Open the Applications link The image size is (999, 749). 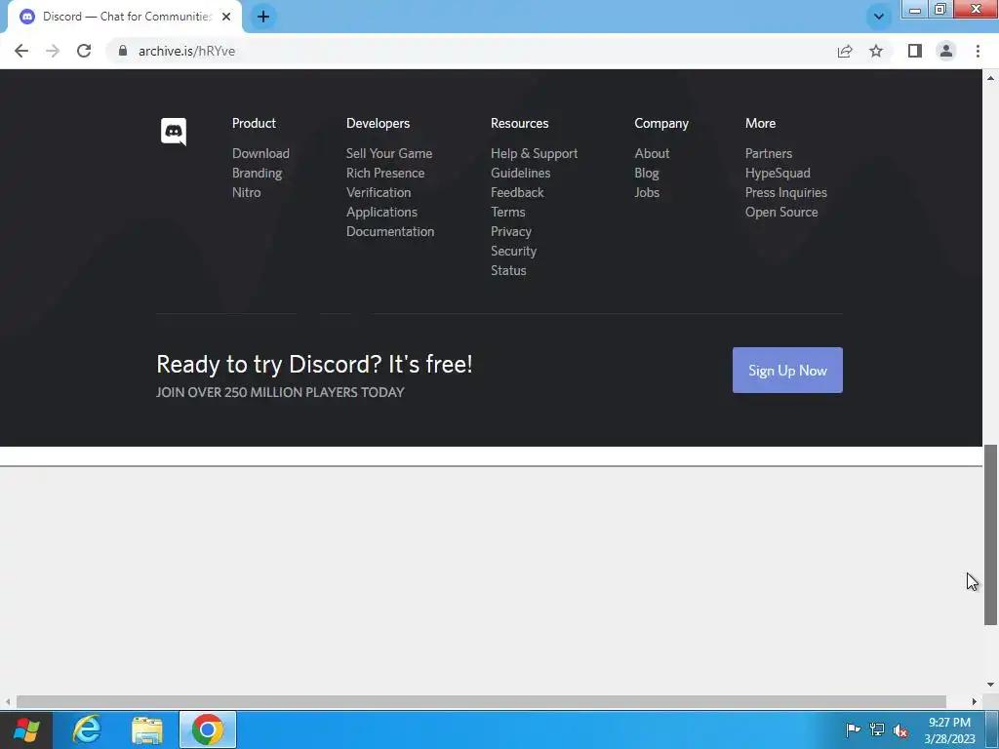point(381,212)
